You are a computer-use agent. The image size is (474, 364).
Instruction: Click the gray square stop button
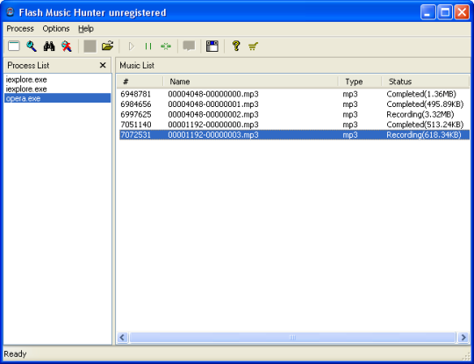(90, 46)
